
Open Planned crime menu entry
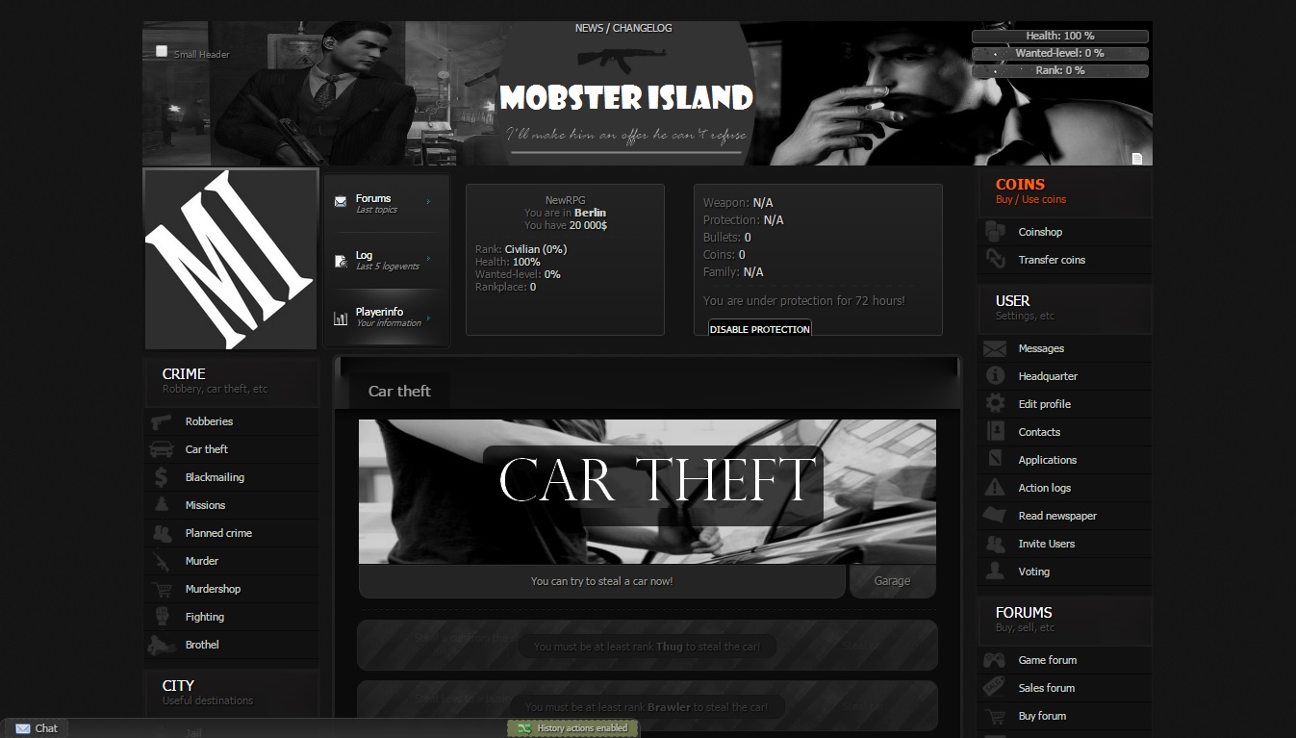[x=218, y=533]
